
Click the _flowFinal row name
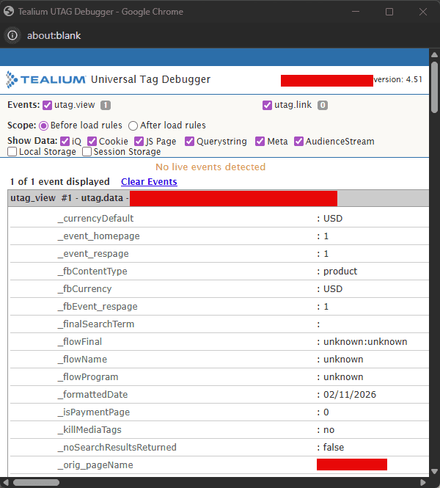(x=80, y=342)
